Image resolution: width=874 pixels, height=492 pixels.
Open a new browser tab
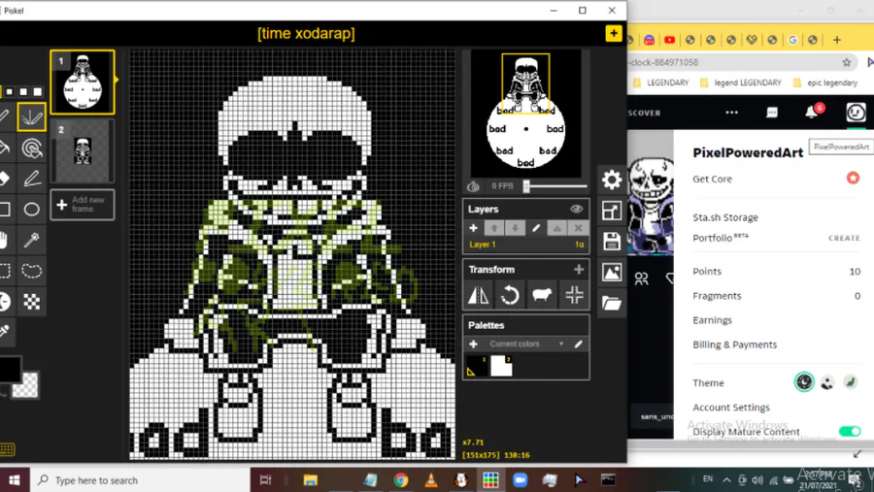(x=837, y=40)
